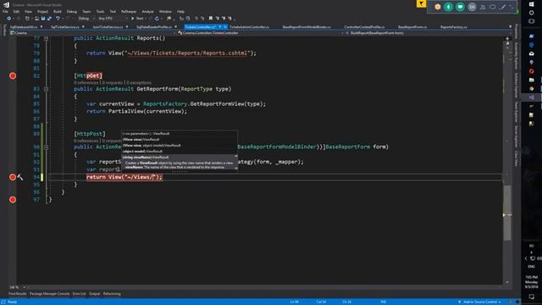Open the Debug configuration dropdown

(86, 19)
